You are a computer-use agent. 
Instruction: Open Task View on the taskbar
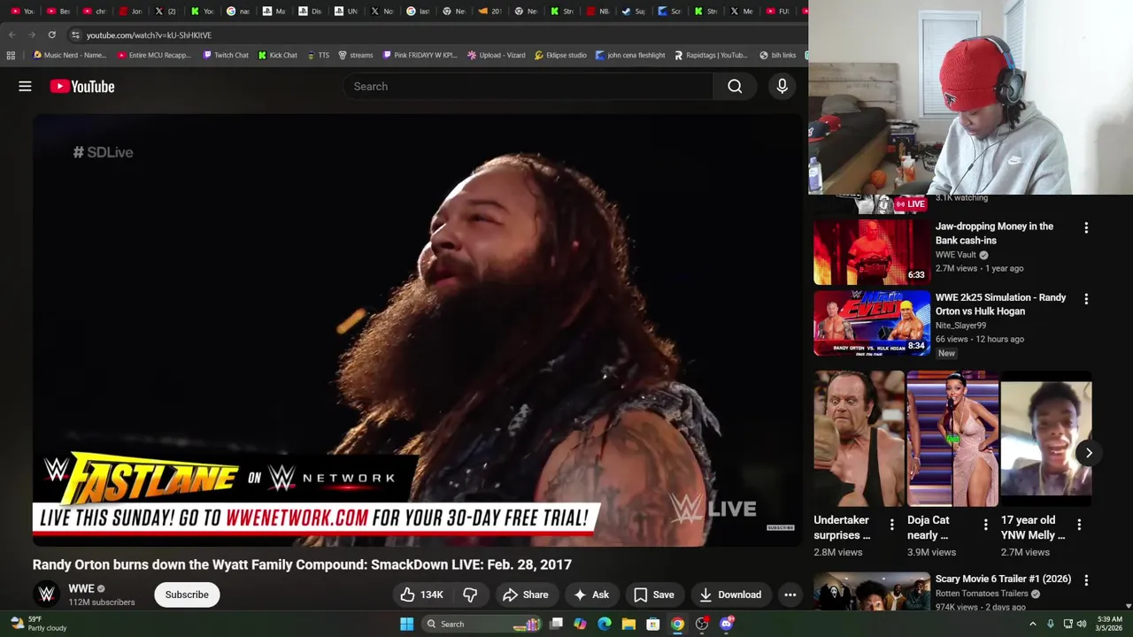point(556,624)
